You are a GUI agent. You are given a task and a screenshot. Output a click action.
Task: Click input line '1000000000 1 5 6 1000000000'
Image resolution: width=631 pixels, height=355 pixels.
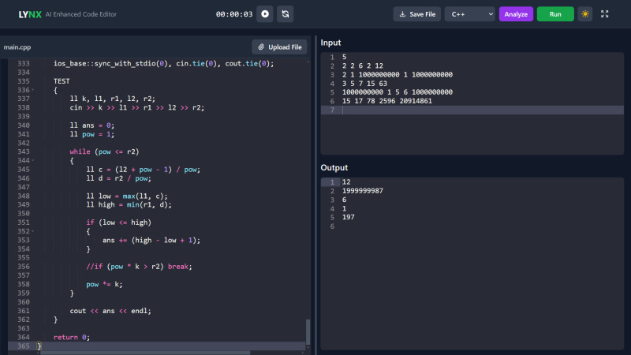pos(398,92)
